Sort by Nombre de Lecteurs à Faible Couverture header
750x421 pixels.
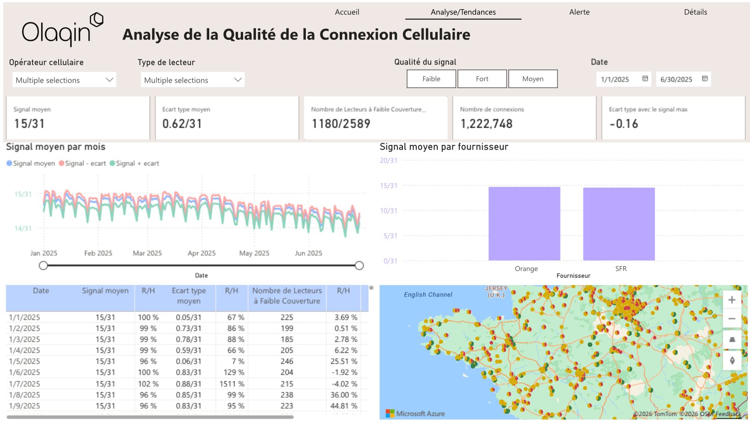pyautogui.click(x=287, y=296)
